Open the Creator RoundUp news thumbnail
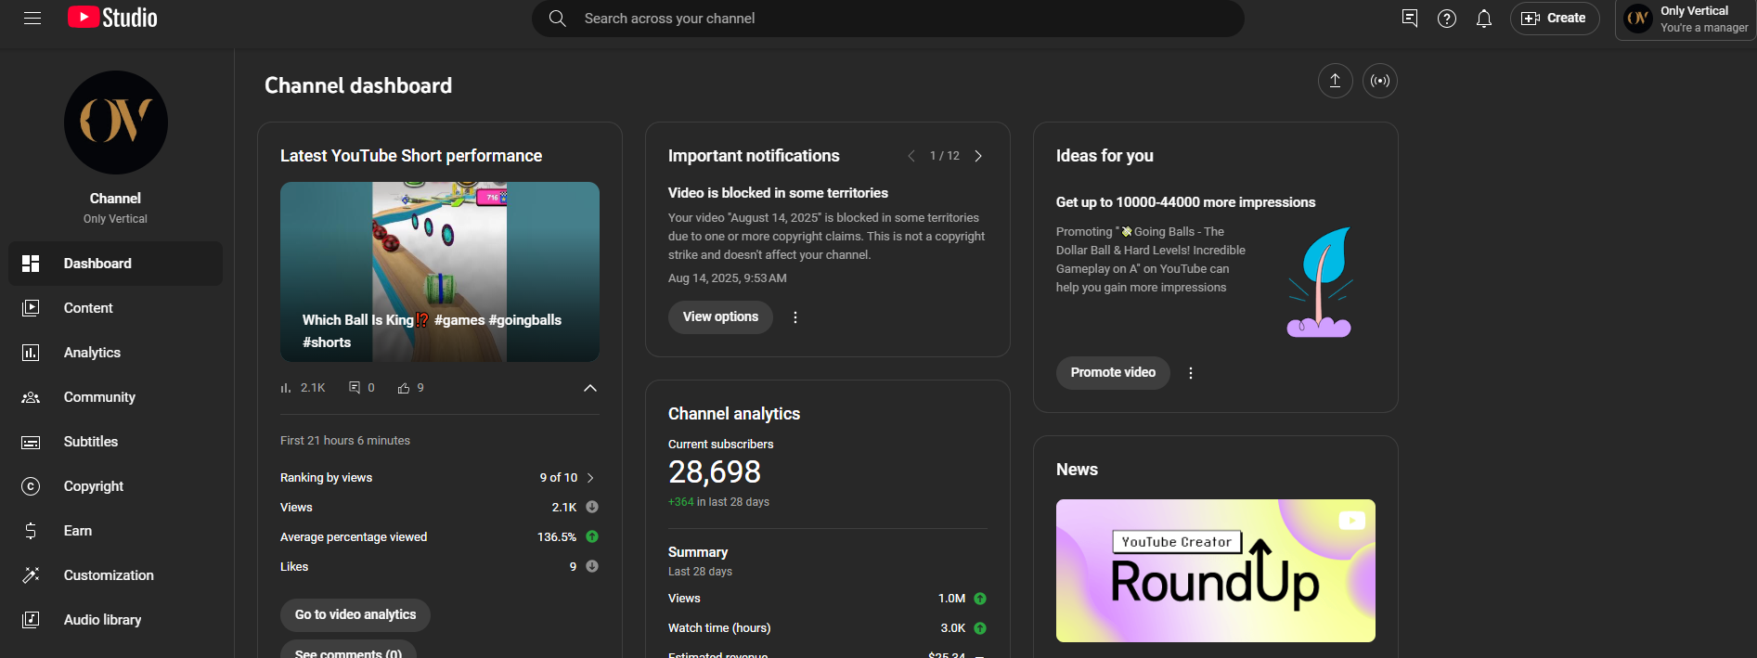 pos(1216,571)
